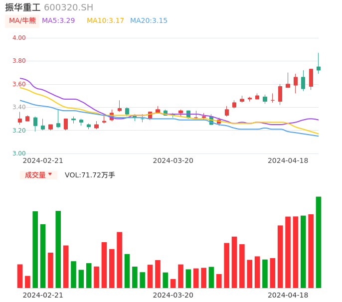Click the 2024-04-18 date under volume chart
This screenshot has height=302, width=342.
pos(288,295)
